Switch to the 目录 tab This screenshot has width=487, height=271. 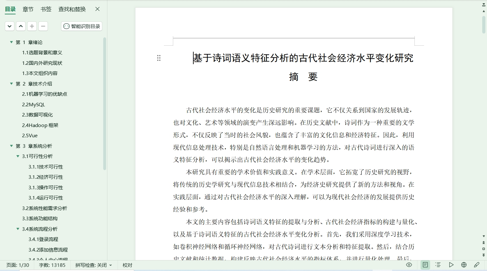(x=10, y=9)
